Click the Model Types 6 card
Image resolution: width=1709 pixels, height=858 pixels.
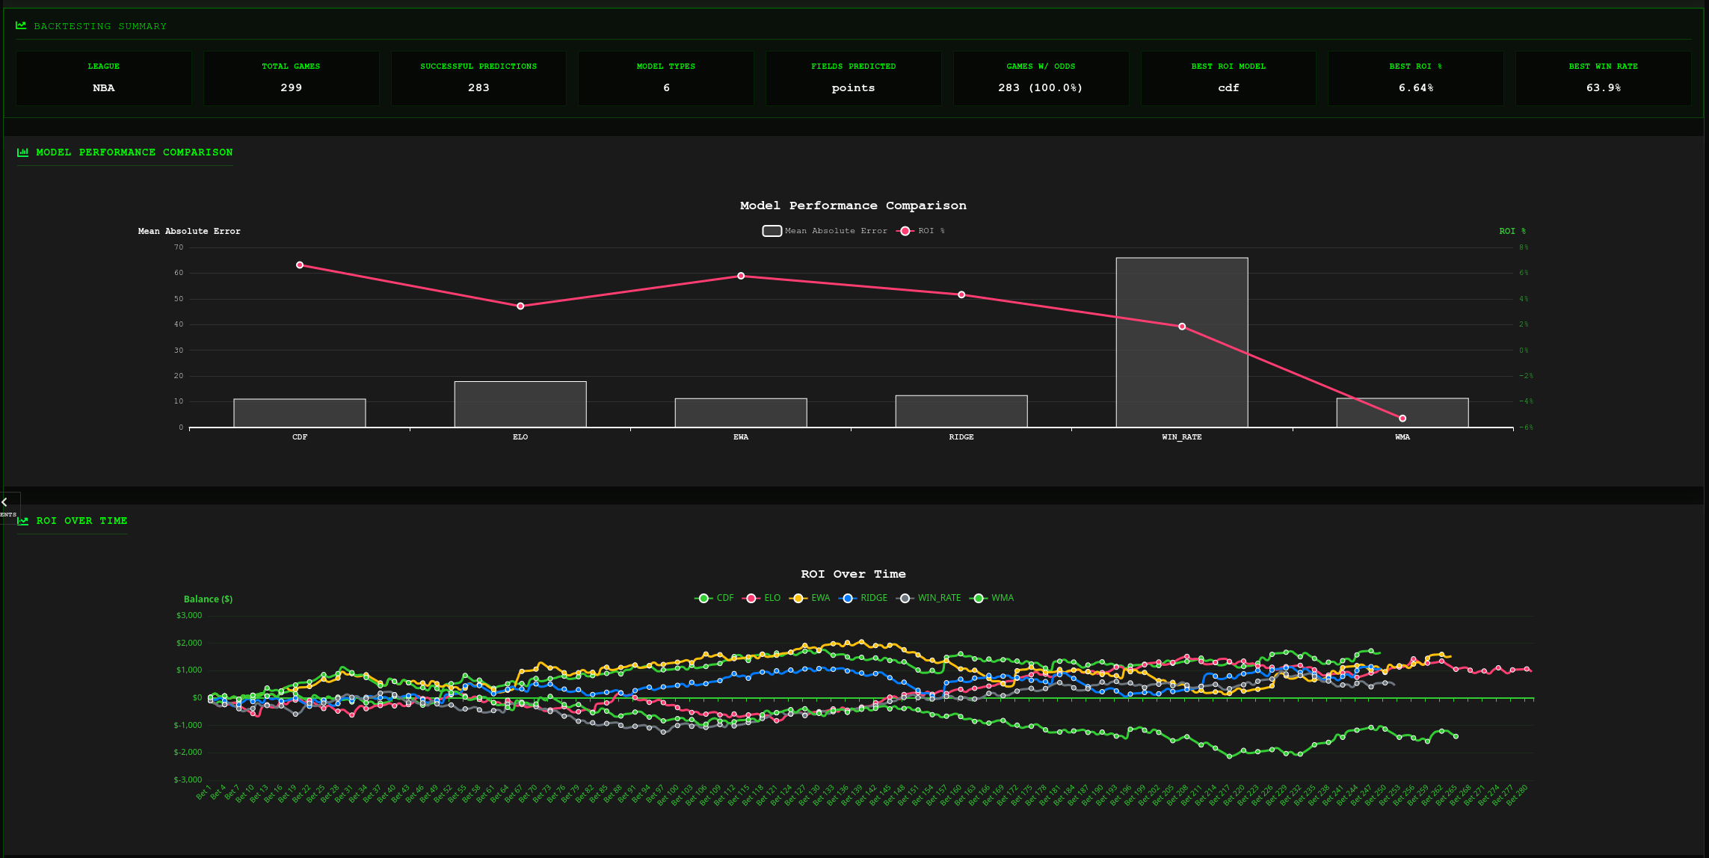[x=666, y=78]
